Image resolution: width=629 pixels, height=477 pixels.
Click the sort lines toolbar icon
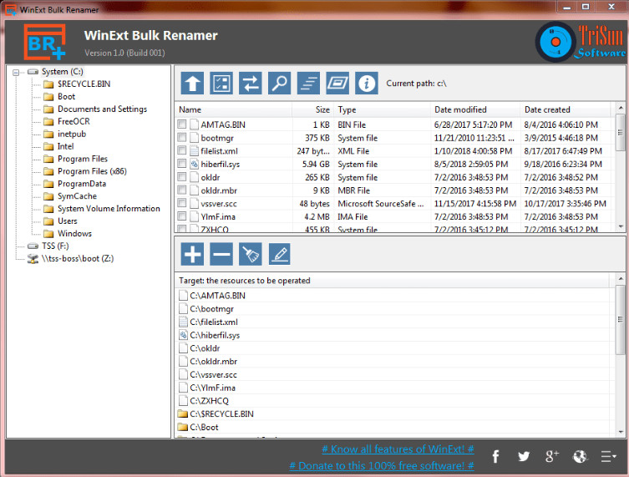pos(308,84)
